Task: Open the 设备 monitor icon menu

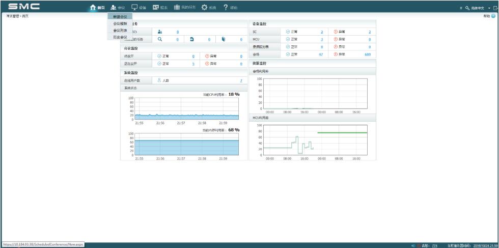Action: [x=134, y=8]
